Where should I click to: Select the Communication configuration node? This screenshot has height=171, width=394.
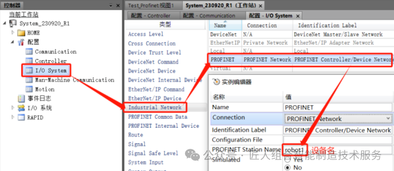[55, 52]
